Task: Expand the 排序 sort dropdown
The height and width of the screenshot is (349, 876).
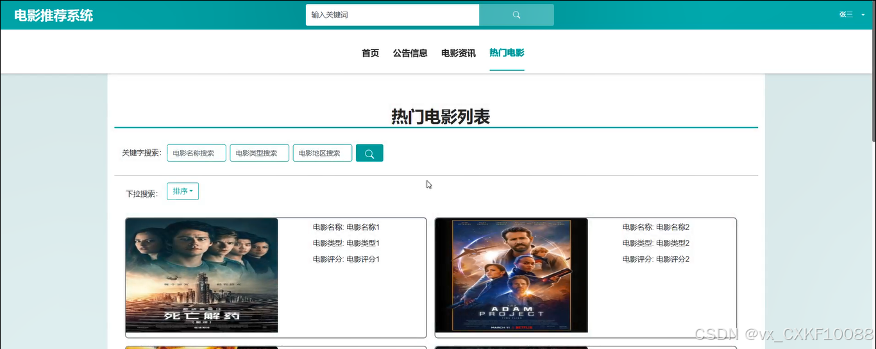Action: [x=183, y=191]
